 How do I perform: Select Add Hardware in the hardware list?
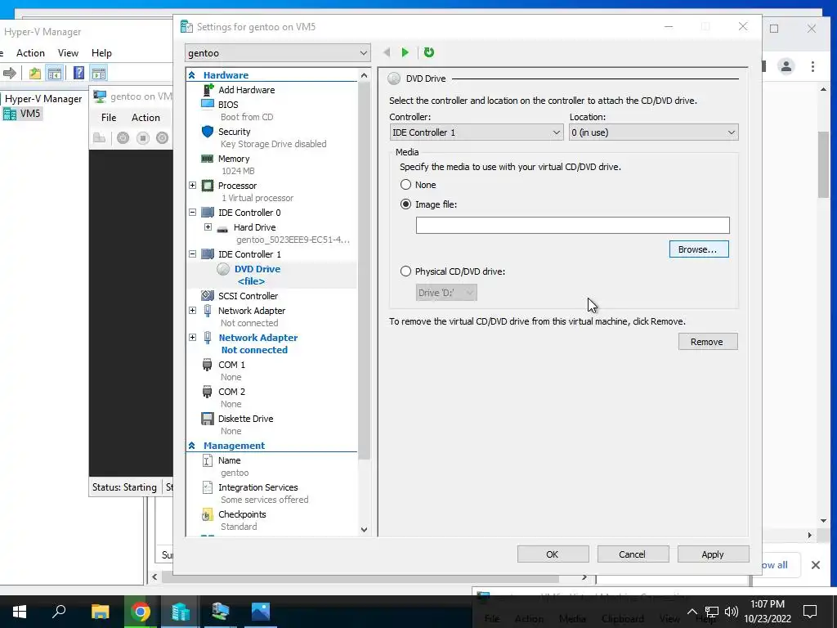(246, 90)
